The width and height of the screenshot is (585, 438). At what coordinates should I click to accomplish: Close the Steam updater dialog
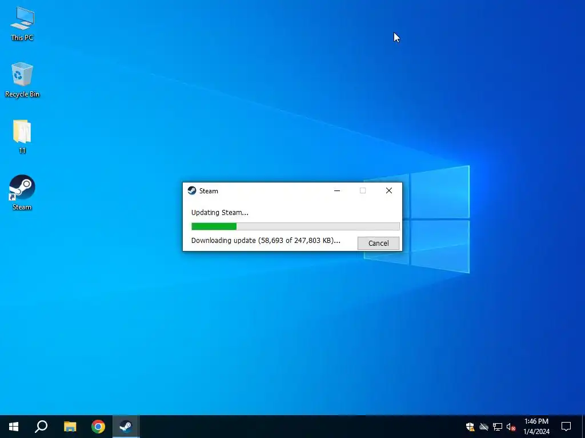pos(388,190)
